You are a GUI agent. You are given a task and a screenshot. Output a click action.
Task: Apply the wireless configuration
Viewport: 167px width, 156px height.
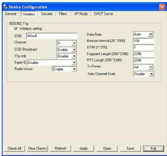[84, 148]
